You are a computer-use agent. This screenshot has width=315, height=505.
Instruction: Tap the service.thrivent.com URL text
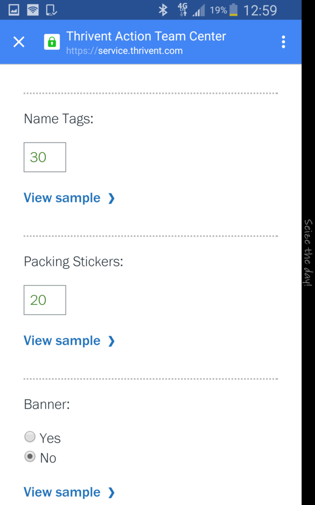click(125, 51)
